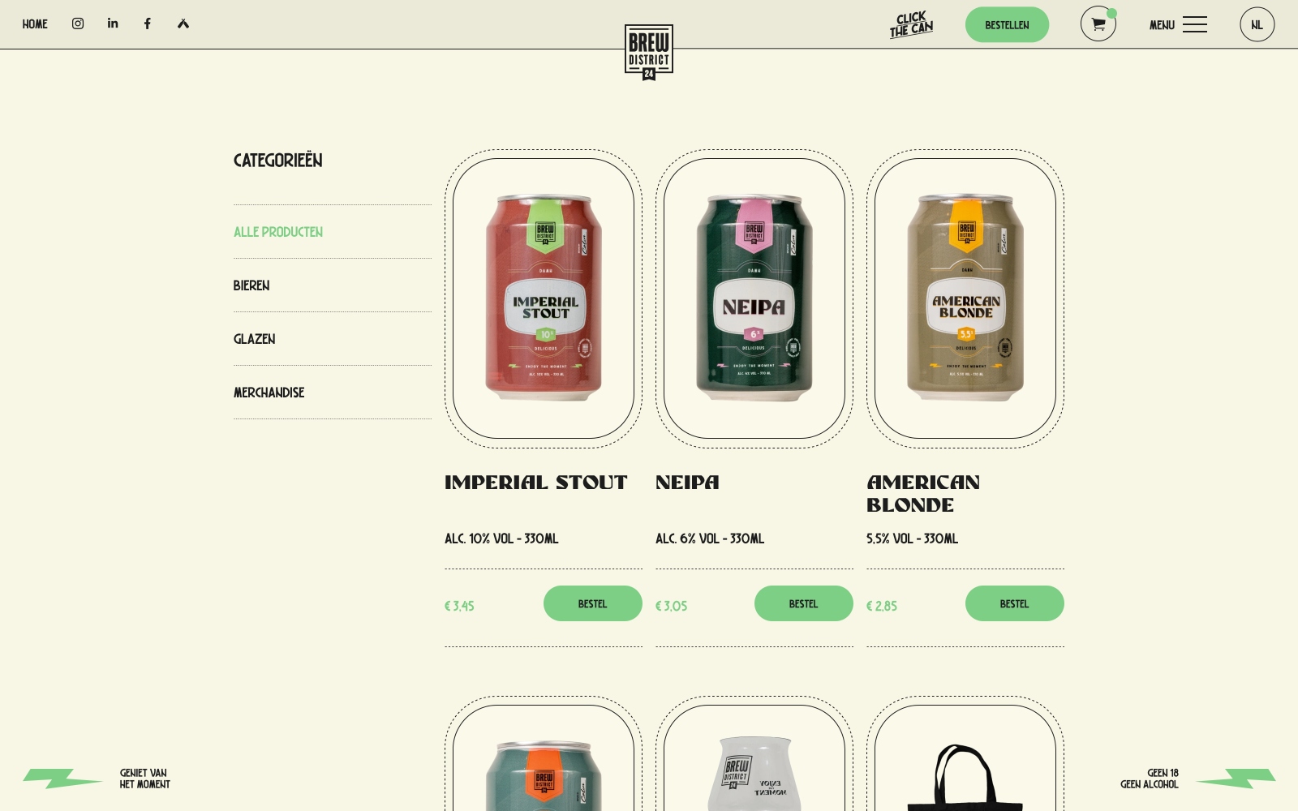Open the Untappd icon in header

point(183,24)
